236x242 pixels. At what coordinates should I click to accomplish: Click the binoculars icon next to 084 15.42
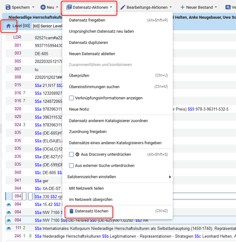pos(9,204)
